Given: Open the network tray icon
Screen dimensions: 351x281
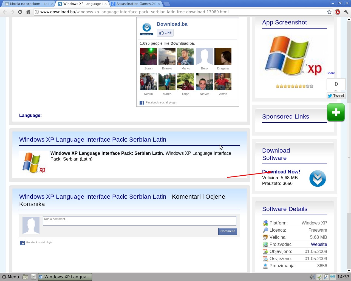Looking at the screenshot, I should [x=333, y=277].
